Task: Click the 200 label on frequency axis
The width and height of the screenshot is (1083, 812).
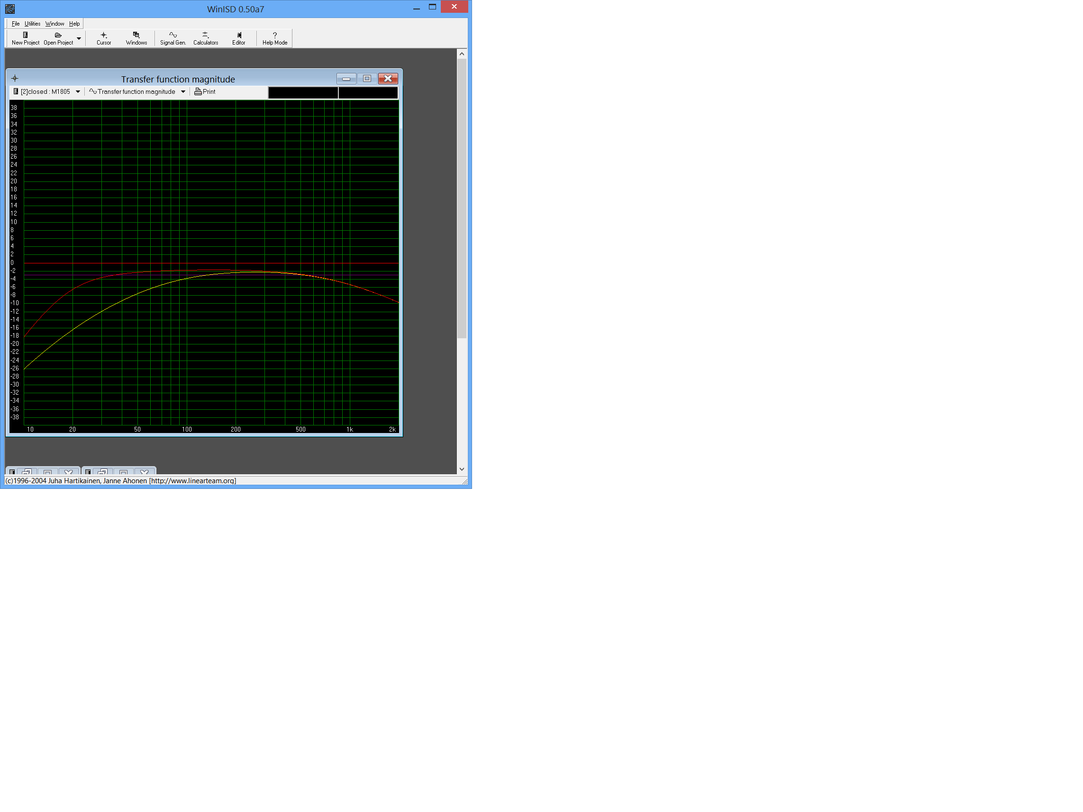Action: click(236, 429)
